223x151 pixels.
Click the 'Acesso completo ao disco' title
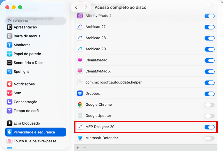121,8
